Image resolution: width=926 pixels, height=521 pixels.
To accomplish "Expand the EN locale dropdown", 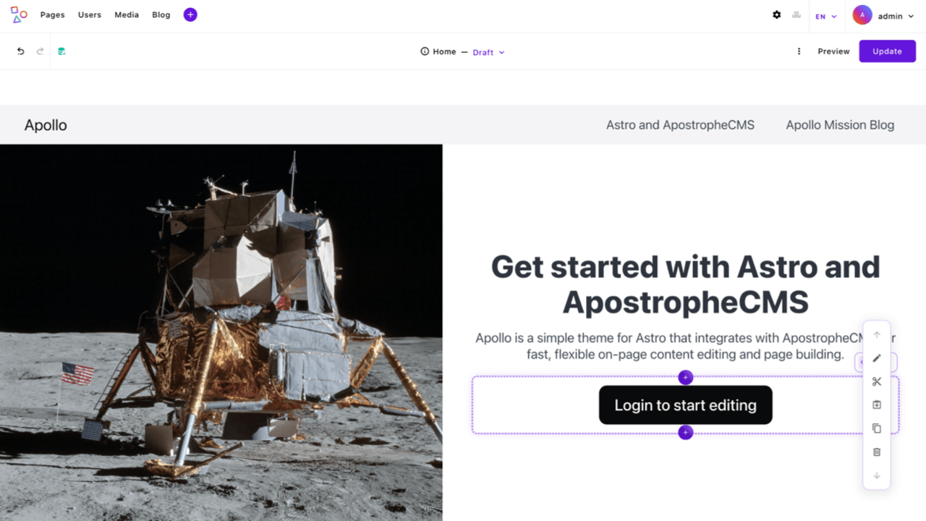I will pos(826,16).
